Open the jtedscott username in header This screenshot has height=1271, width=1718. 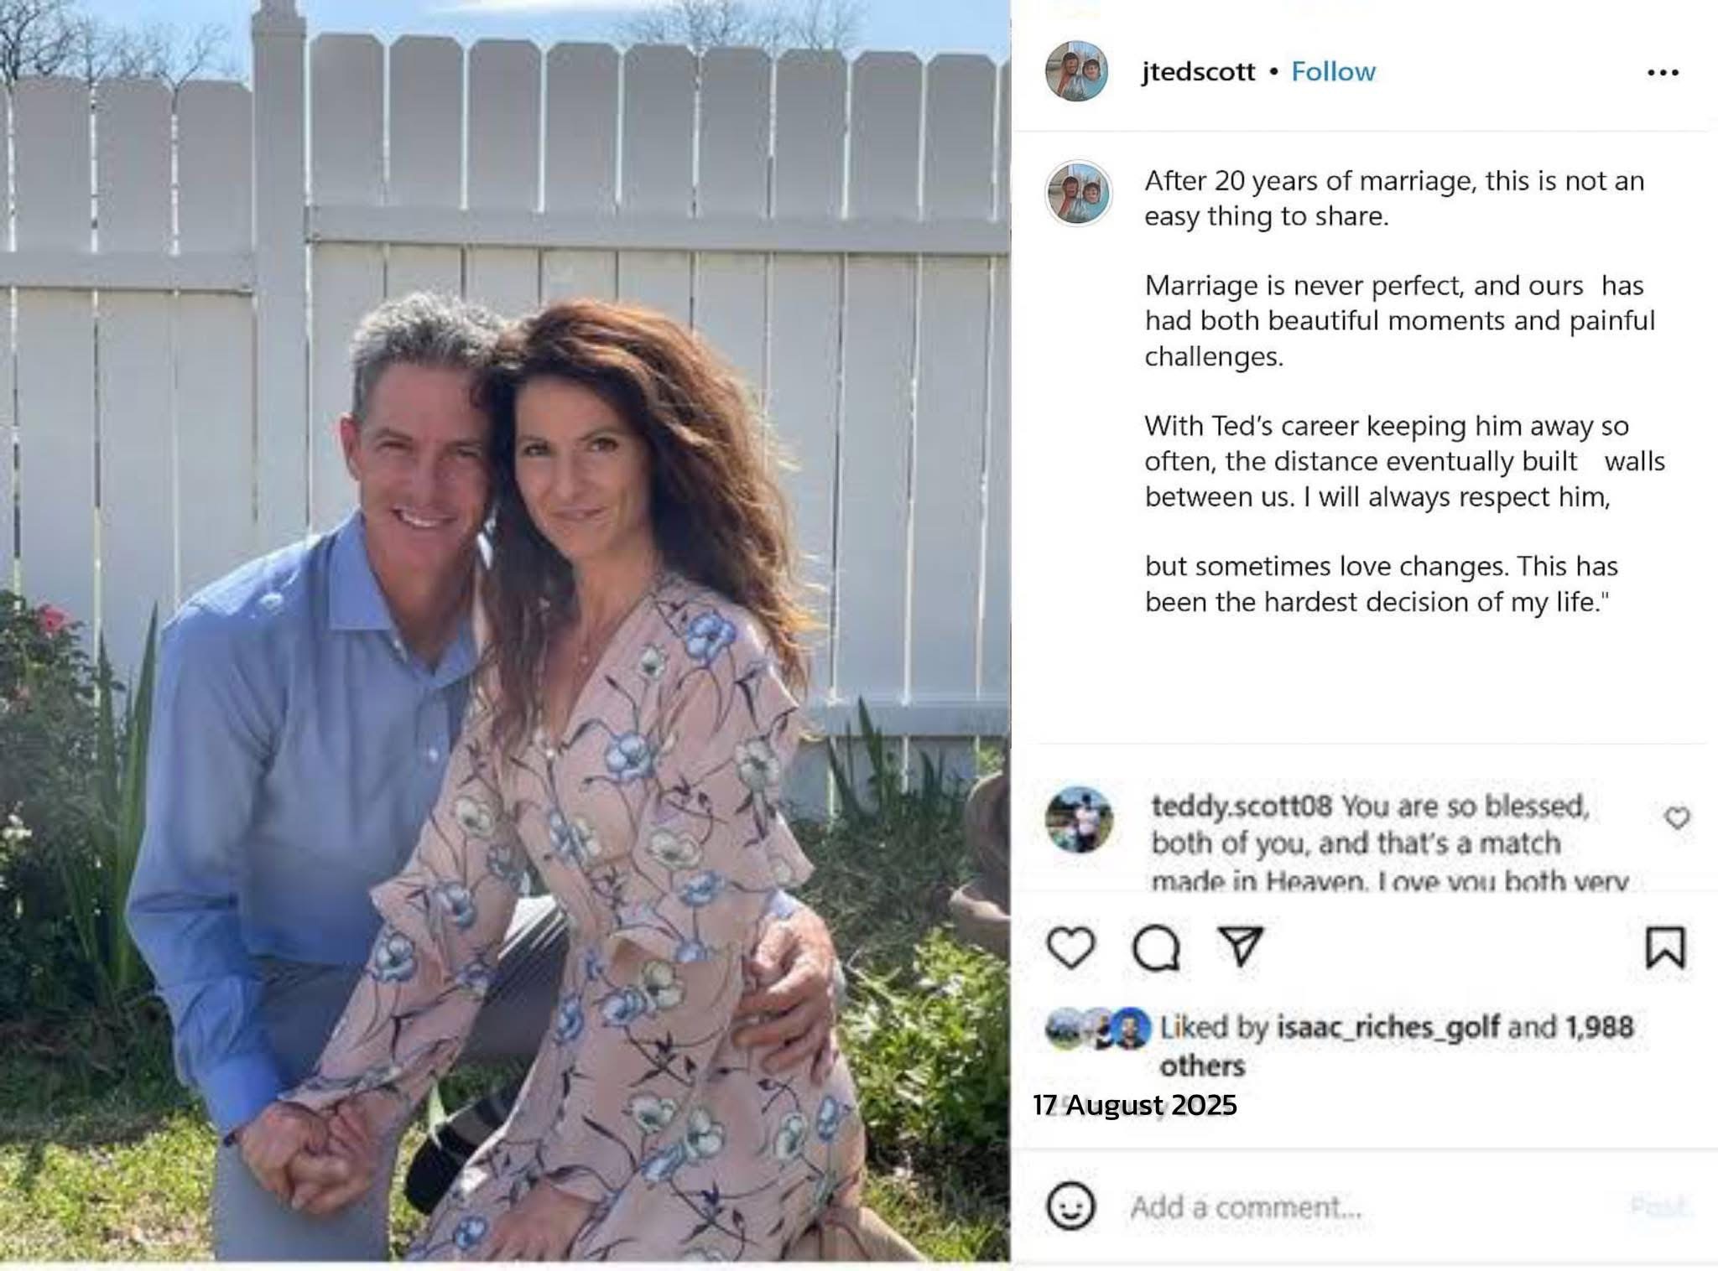tap(1198, 71)
